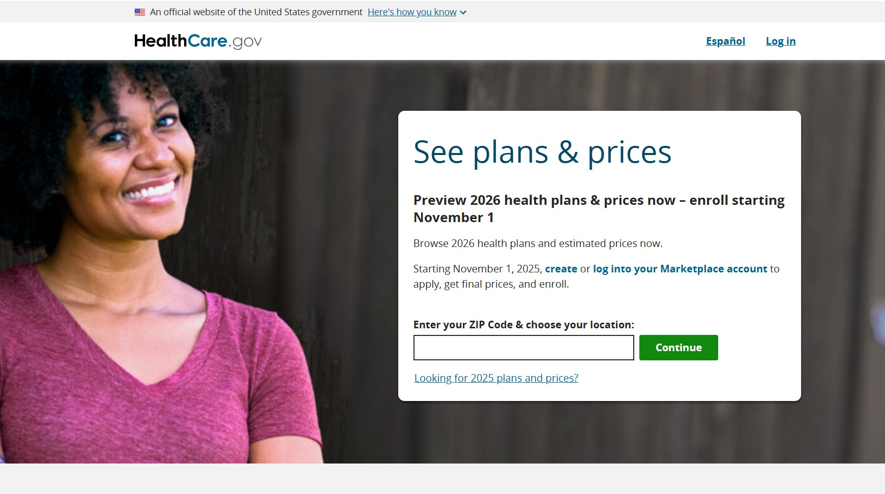Focus the ZIP Code input field
The image size is (885, 494).
tap(523, 348)
